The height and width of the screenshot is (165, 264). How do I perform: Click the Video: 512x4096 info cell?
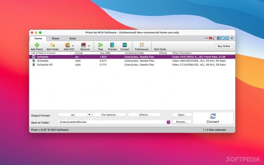199,65
